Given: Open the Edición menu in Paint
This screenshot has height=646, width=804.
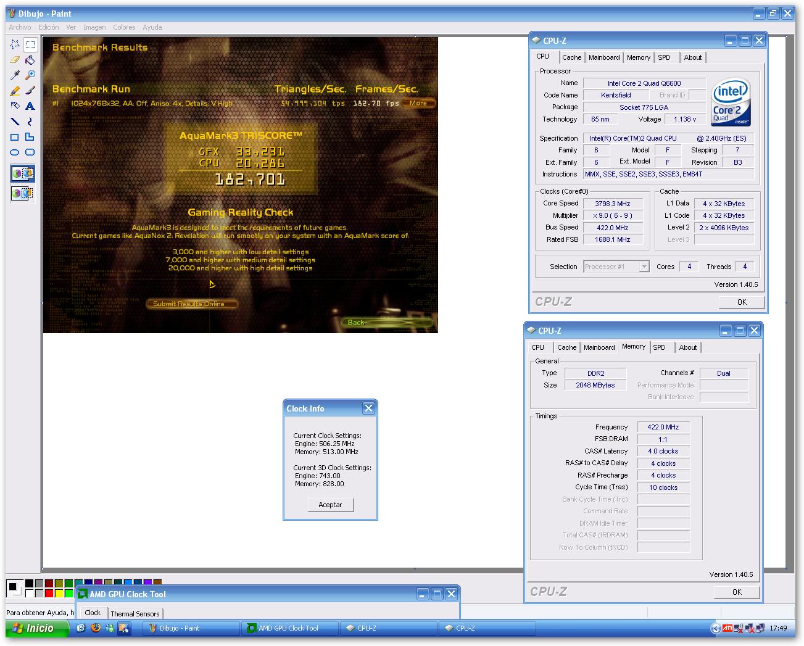Looking at the screenshot, I should pyautogui.click(x=49, y=27).
